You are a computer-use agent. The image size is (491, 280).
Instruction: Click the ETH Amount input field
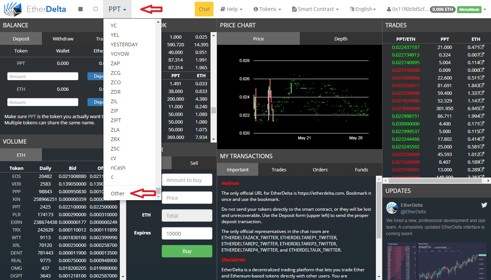pyautogui.click(x=43, y=102)
